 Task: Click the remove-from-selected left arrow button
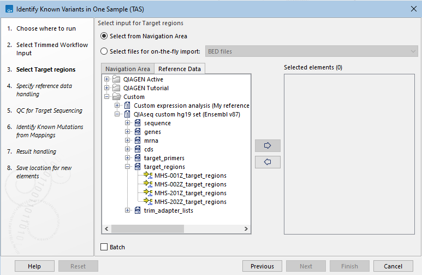268,162
